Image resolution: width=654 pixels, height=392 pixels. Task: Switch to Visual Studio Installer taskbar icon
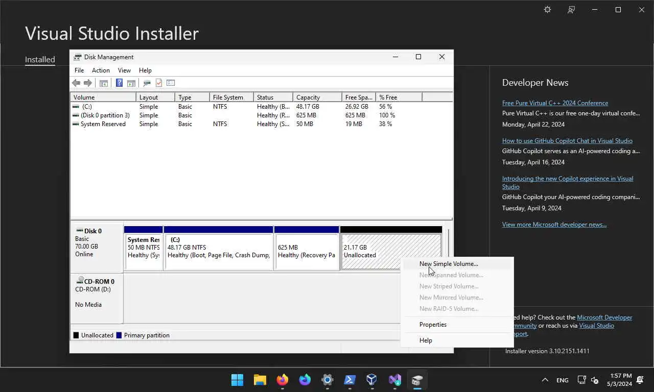[395, 380]
